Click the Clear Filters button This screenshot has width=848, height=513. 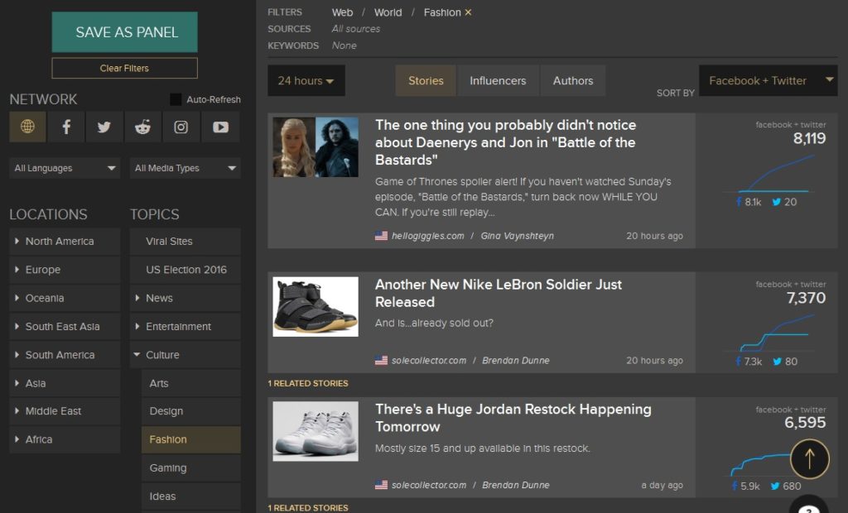(124, 68)
